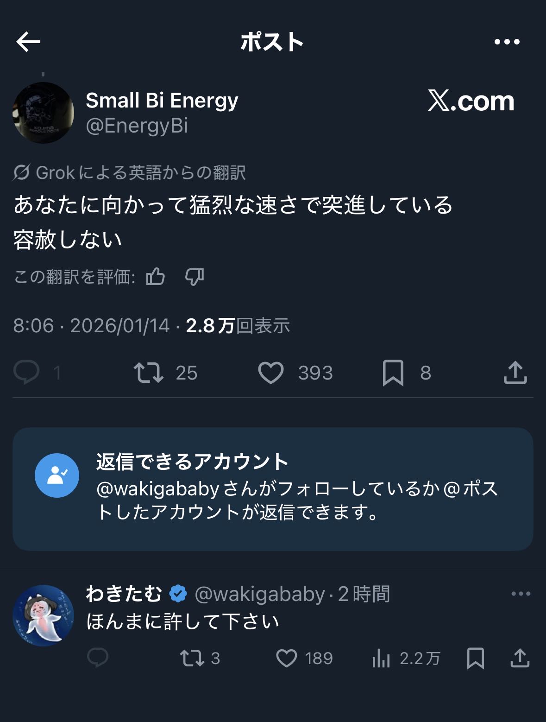Viewport: 546px width, 722px height.
Task: Open the post's three-dot more menu
Action: [507, 42]
